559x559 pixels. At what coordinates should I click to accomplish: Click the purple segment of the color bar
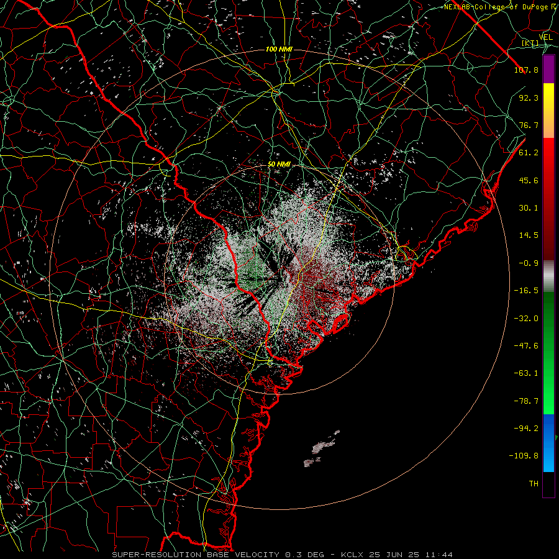548,70
